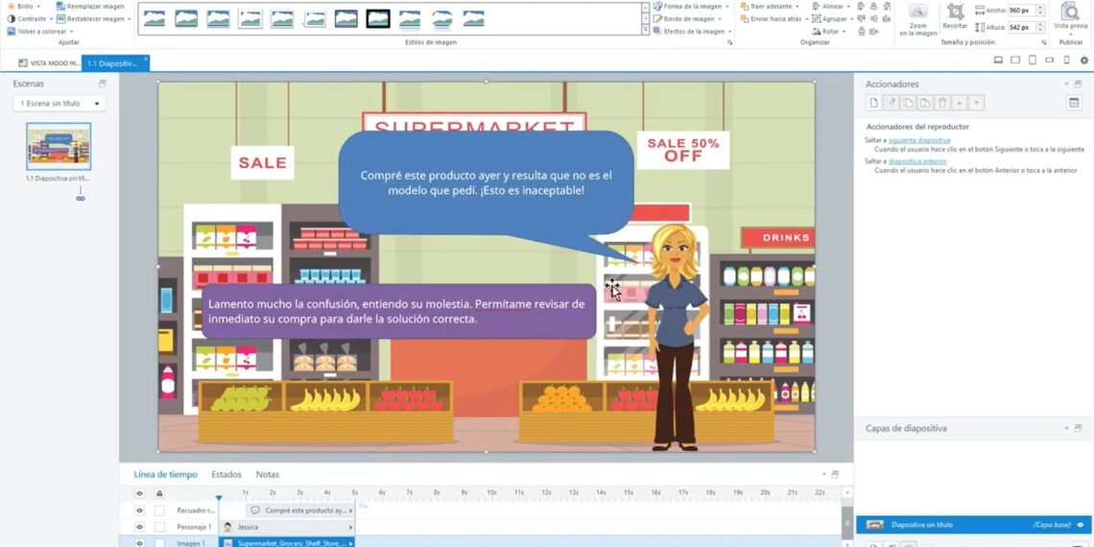Click the edit trigger icon
This screenshot has height=547, width=1094.
click(891, 104)
